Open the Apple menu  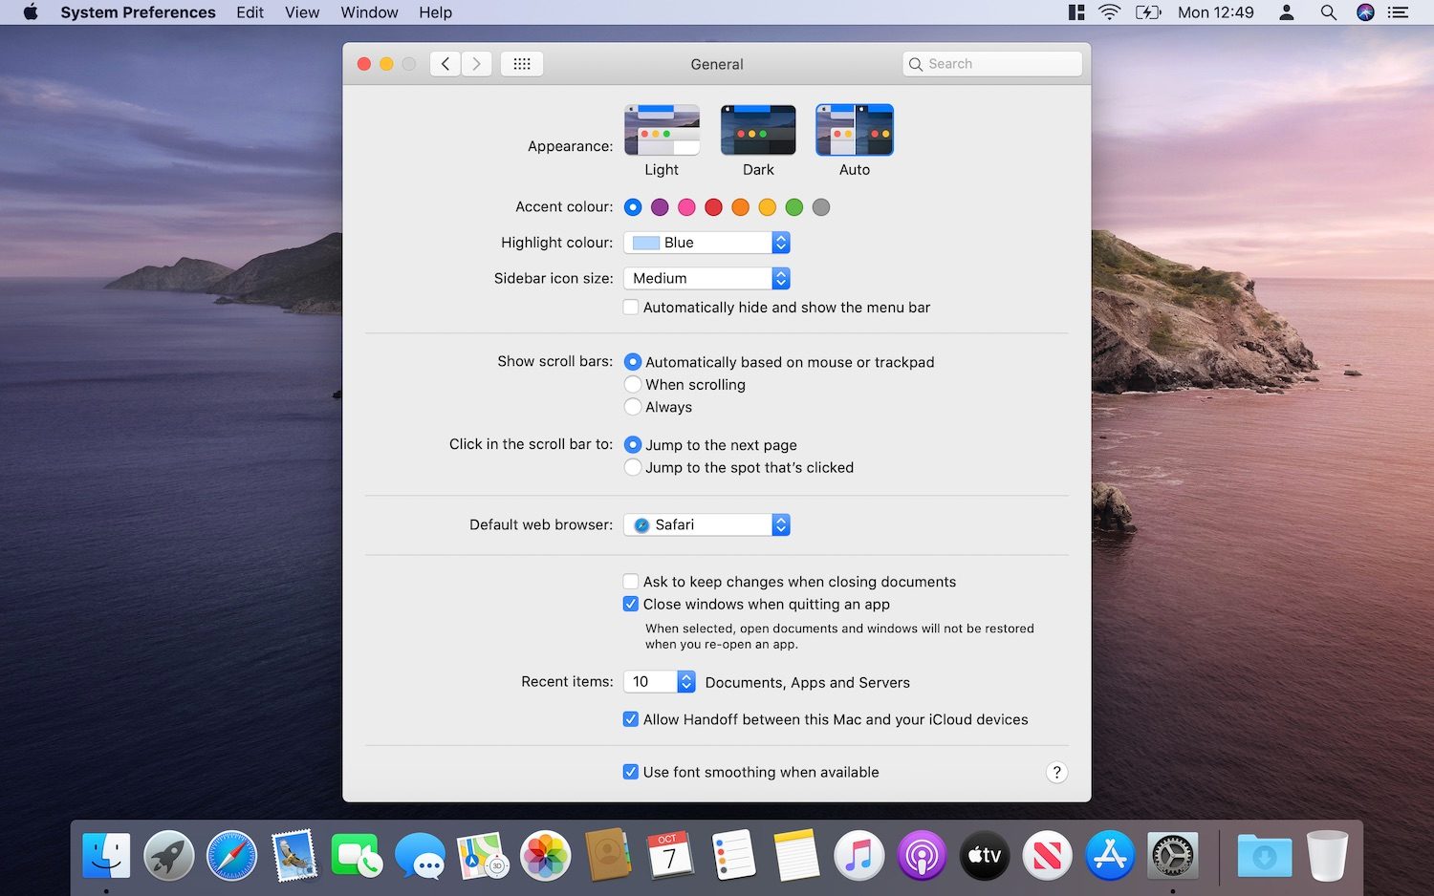click(31, 12)
